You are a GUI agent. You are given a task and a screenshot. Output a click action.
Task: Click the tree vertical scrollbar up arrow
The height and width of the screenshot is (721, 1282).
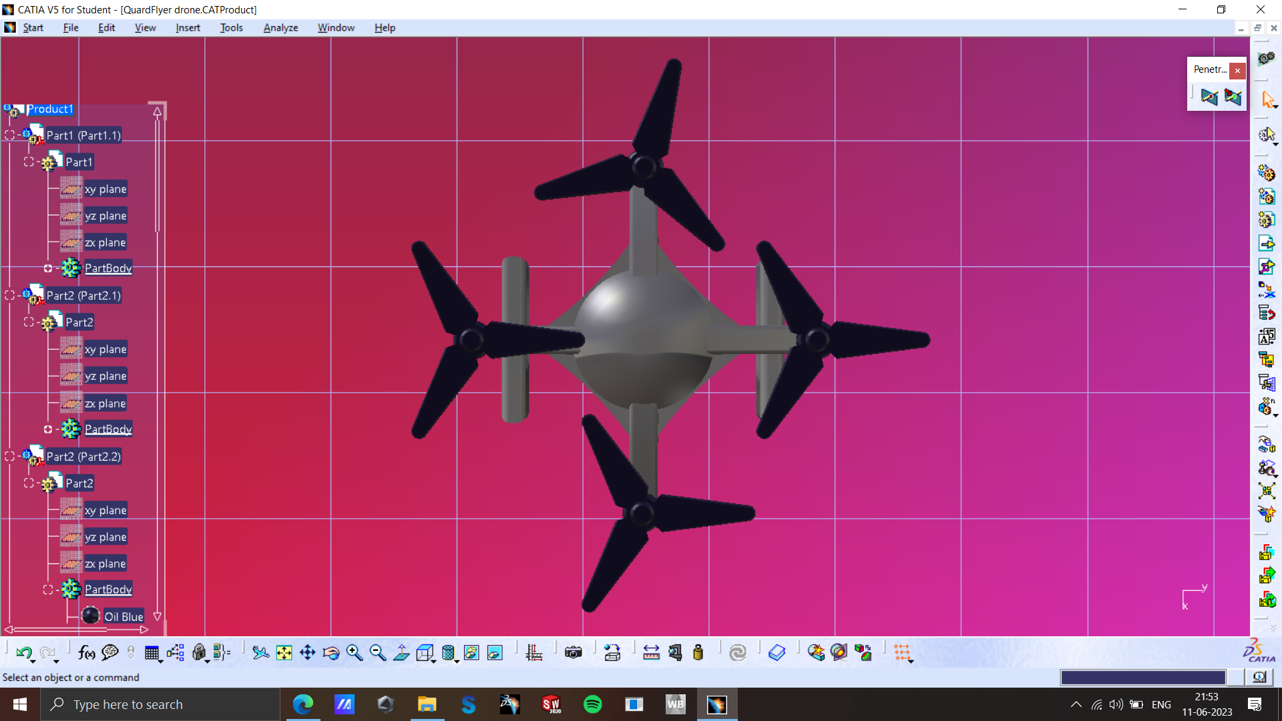point(158,112)
